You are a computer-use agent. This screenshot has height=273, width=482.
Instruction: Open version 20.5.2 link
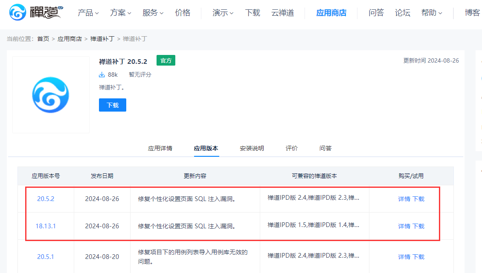(46, 199)
